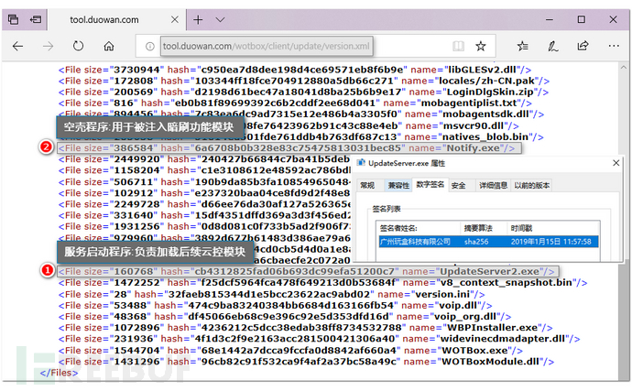Click the locales/zh-CN.pak file line
632x391 pixels.
[304, 81]
